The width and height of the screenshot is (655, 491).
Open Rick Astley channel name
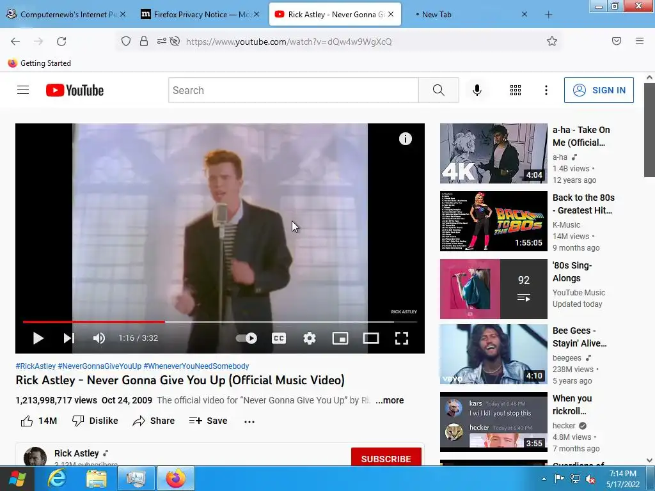click(x=77, y=453)
